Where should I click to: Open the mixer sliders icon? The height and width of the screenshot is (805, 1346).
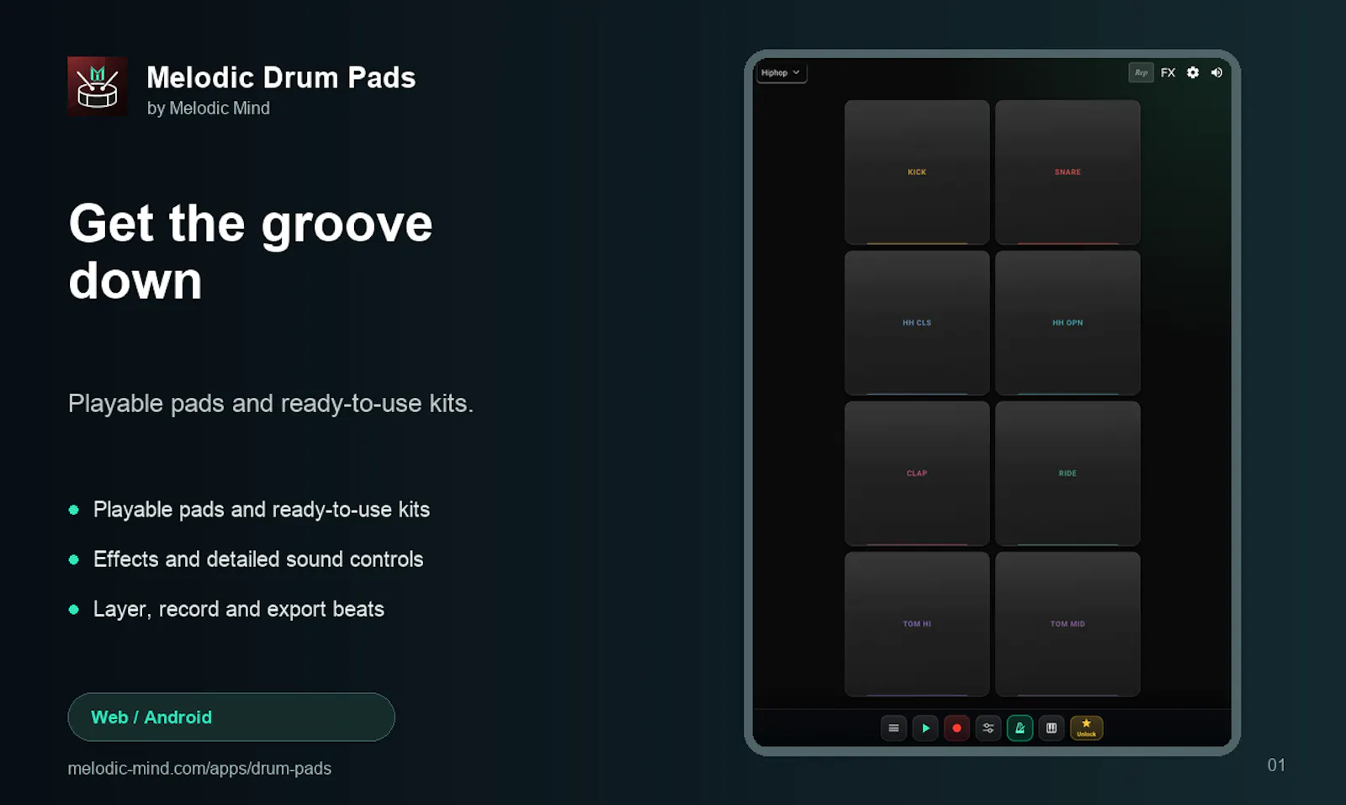988,728
